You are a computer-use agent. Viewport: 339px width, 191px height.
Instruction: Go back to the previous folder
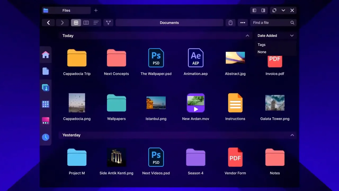(48, 23)
